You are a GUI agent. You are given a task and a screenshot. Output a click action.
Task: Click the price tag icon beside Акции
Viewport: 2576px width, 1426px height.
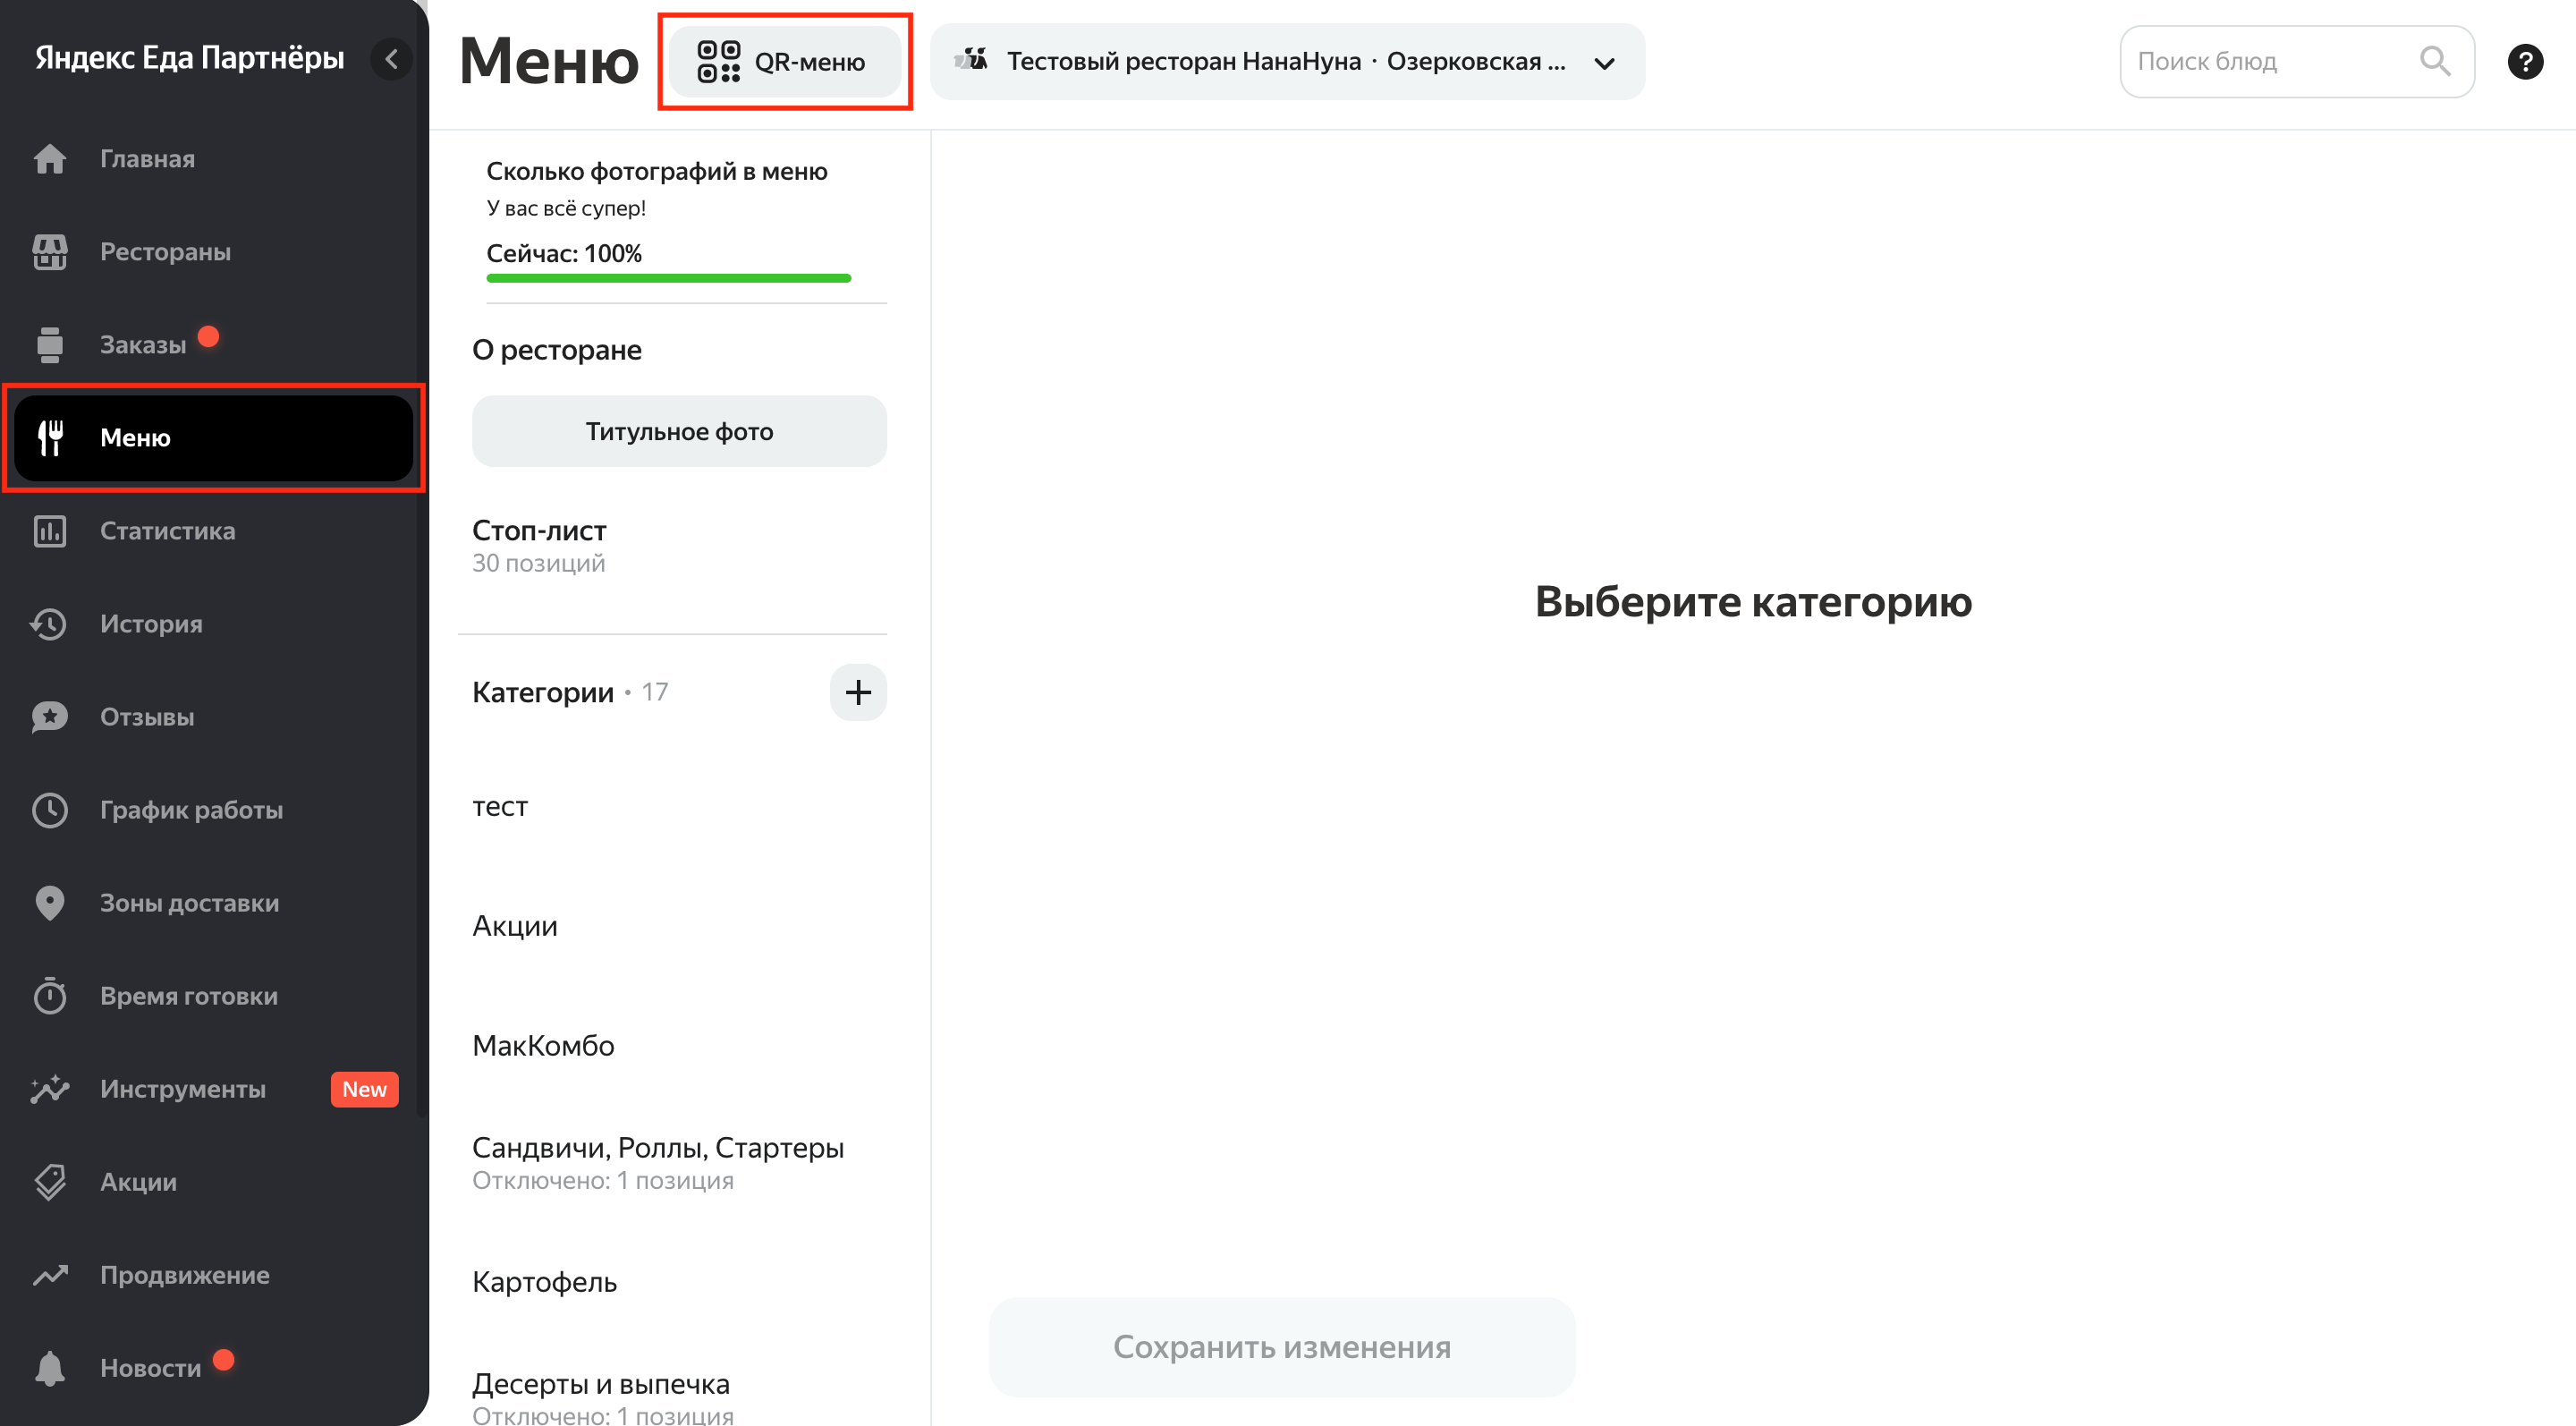point(49,1182)
